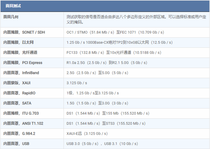
Task: Click the 1000Base-CX Ethernet value cell
Action: (120, 43)
